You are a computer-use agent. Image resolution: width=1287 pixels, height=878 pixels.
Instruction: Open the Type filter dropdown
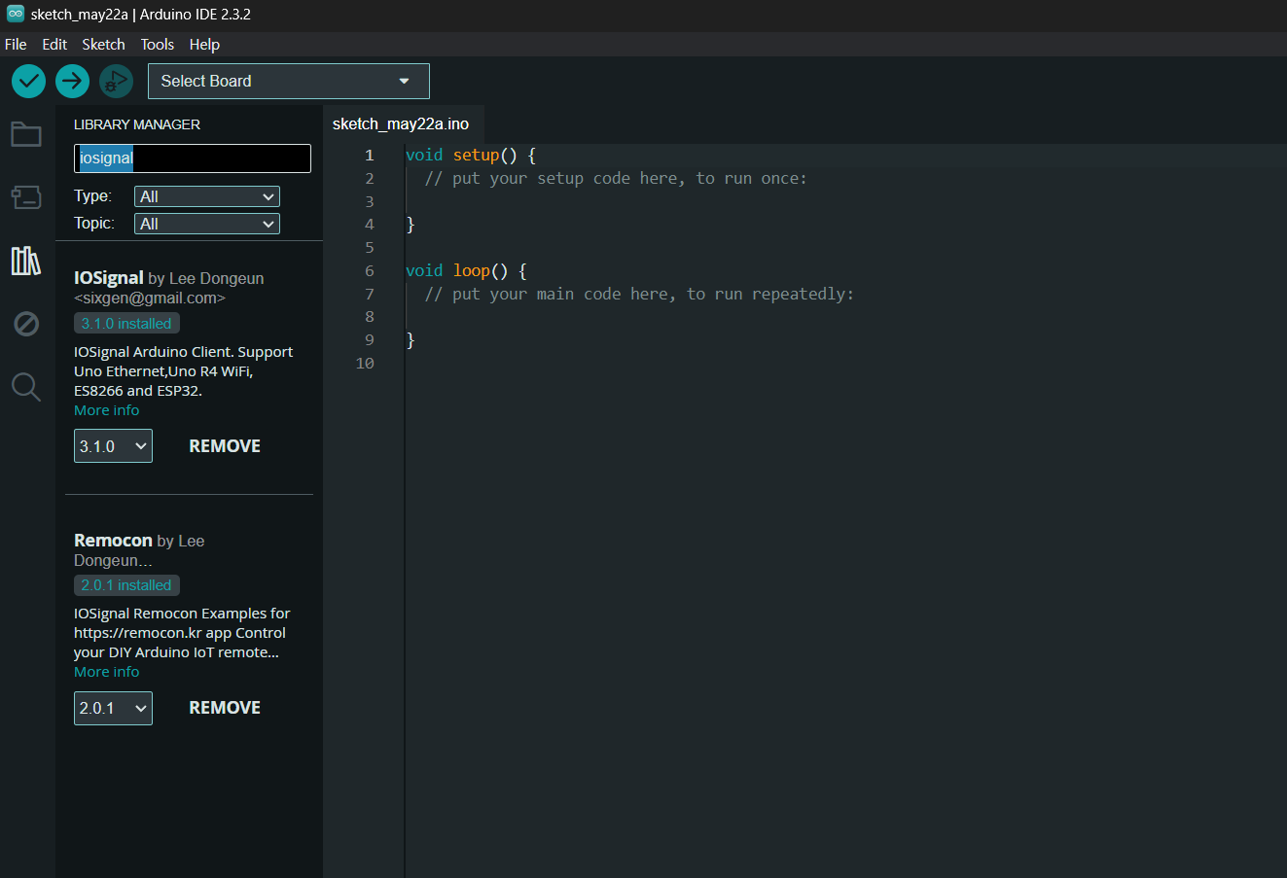tap(206, 196)
